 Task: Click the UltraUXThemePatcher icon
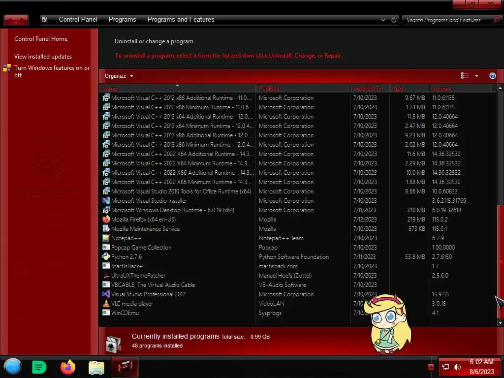[x=106, y=275]
